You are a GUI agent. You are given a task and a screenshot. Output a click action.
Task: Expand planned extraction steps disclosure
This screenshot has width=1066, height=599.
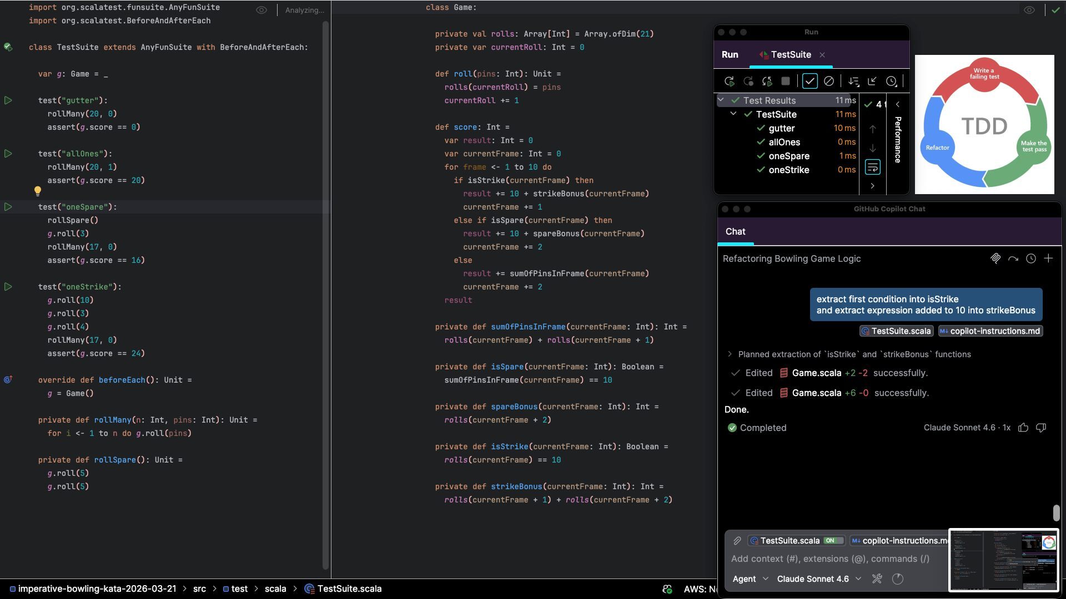pos(730,354)
